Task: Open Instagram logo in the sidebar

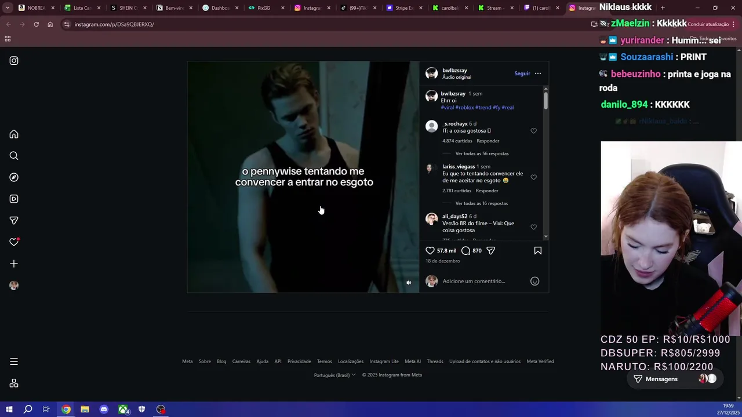Action: click(x=14, y=61)
